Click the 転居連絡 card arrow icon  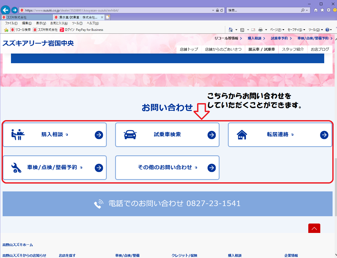click(x=324, y=135)
